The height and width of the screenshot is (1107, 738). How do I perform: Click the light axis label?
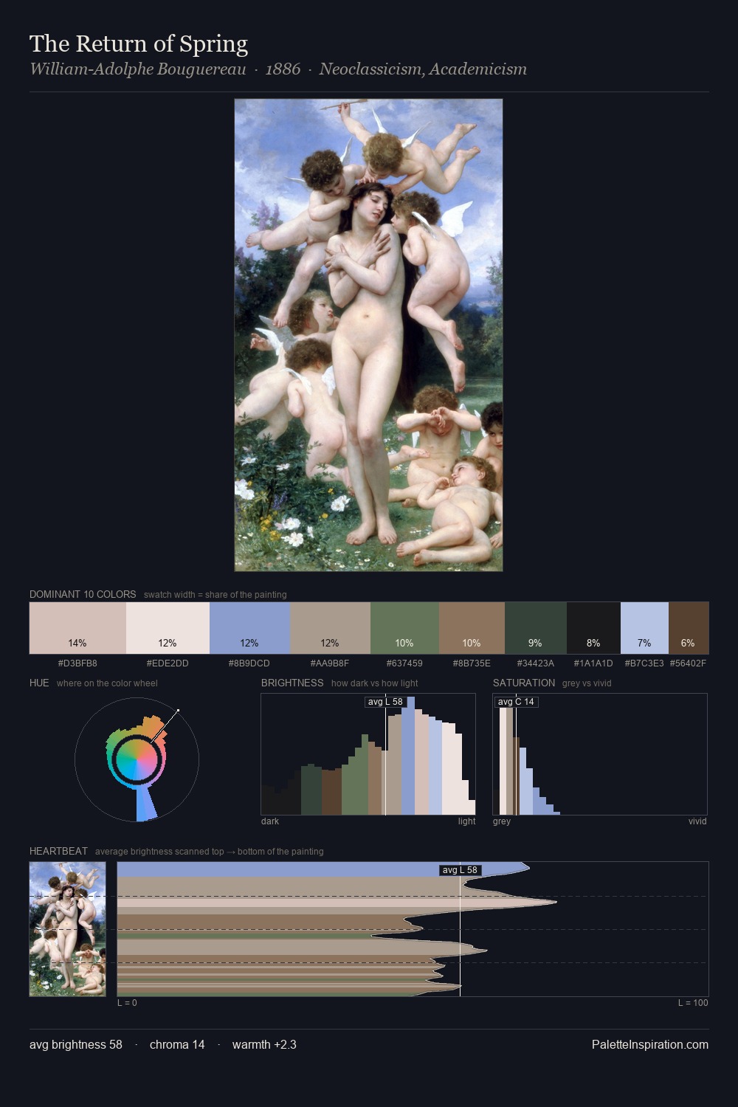click(467, 821)
